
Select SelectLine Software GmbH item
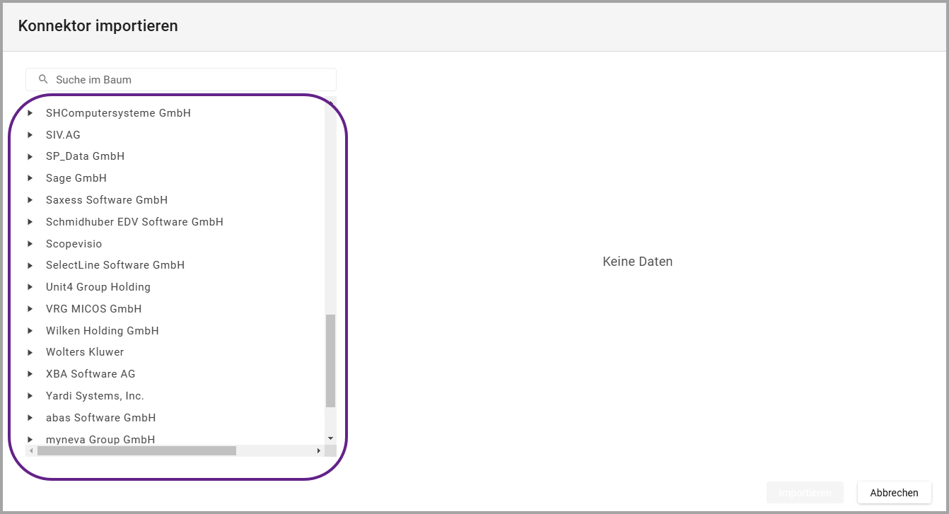tap(115, 265)
